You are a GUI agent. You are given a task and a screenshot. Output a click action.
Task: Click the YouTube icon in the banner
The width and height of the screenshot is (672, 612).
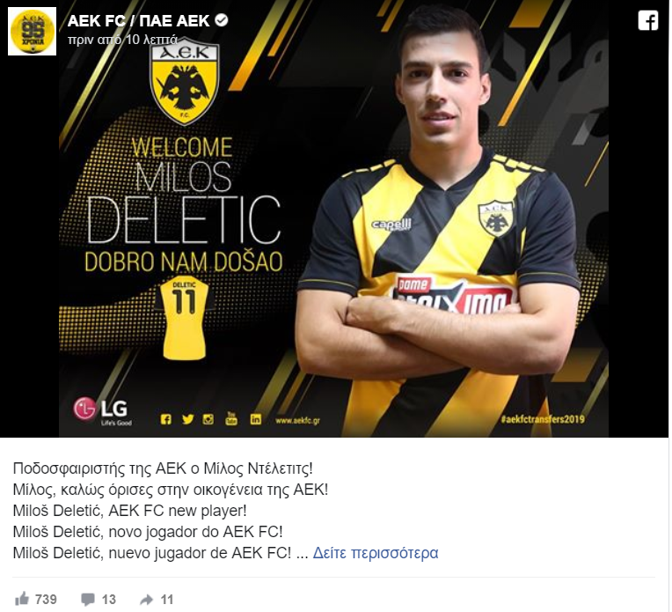point(231,418)
